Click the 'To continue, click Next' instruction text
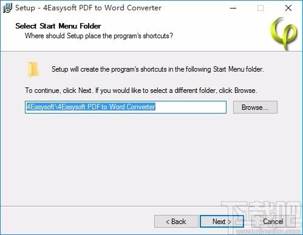 click(141, 90)
